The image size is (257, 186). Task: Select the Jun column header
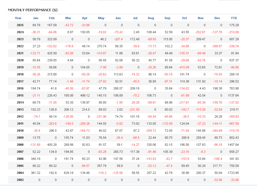point(118,18)
